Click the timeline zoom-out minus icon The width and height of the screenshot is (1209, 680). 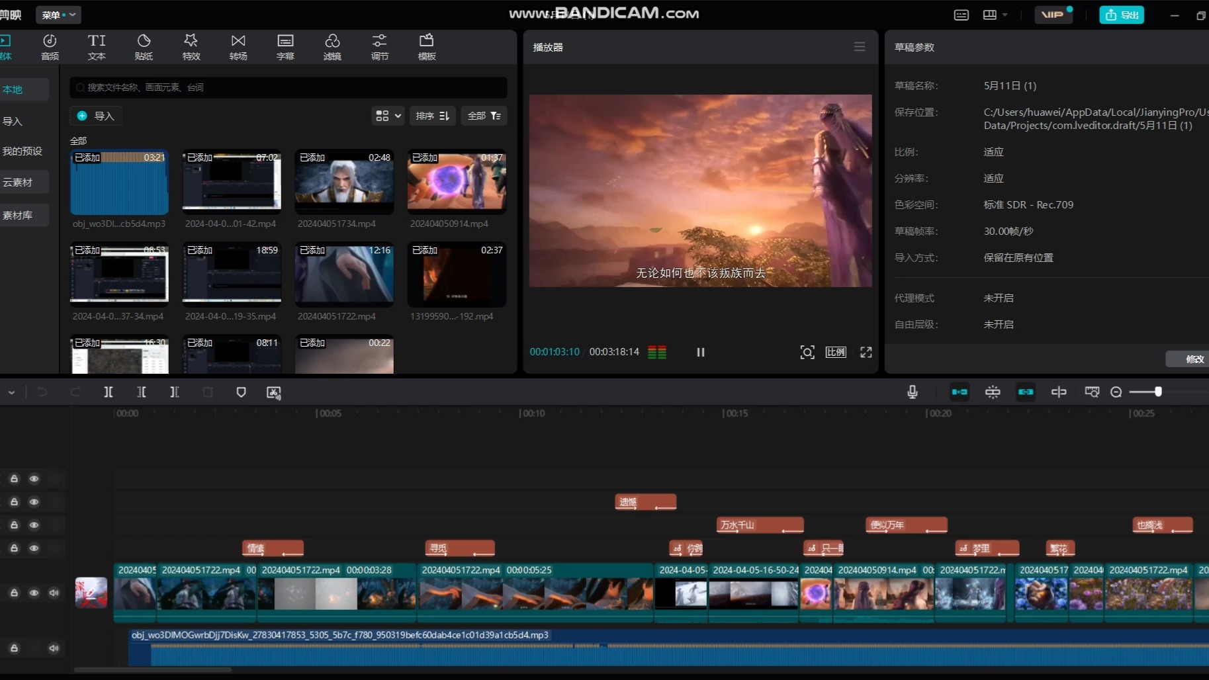1116,392
